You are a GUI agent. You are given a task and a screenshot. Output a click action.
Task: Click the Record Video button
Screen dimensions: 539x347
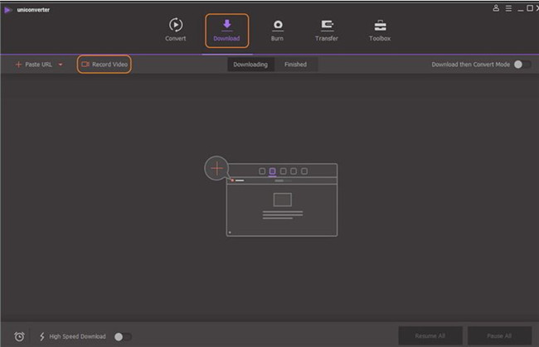[104, 64]
